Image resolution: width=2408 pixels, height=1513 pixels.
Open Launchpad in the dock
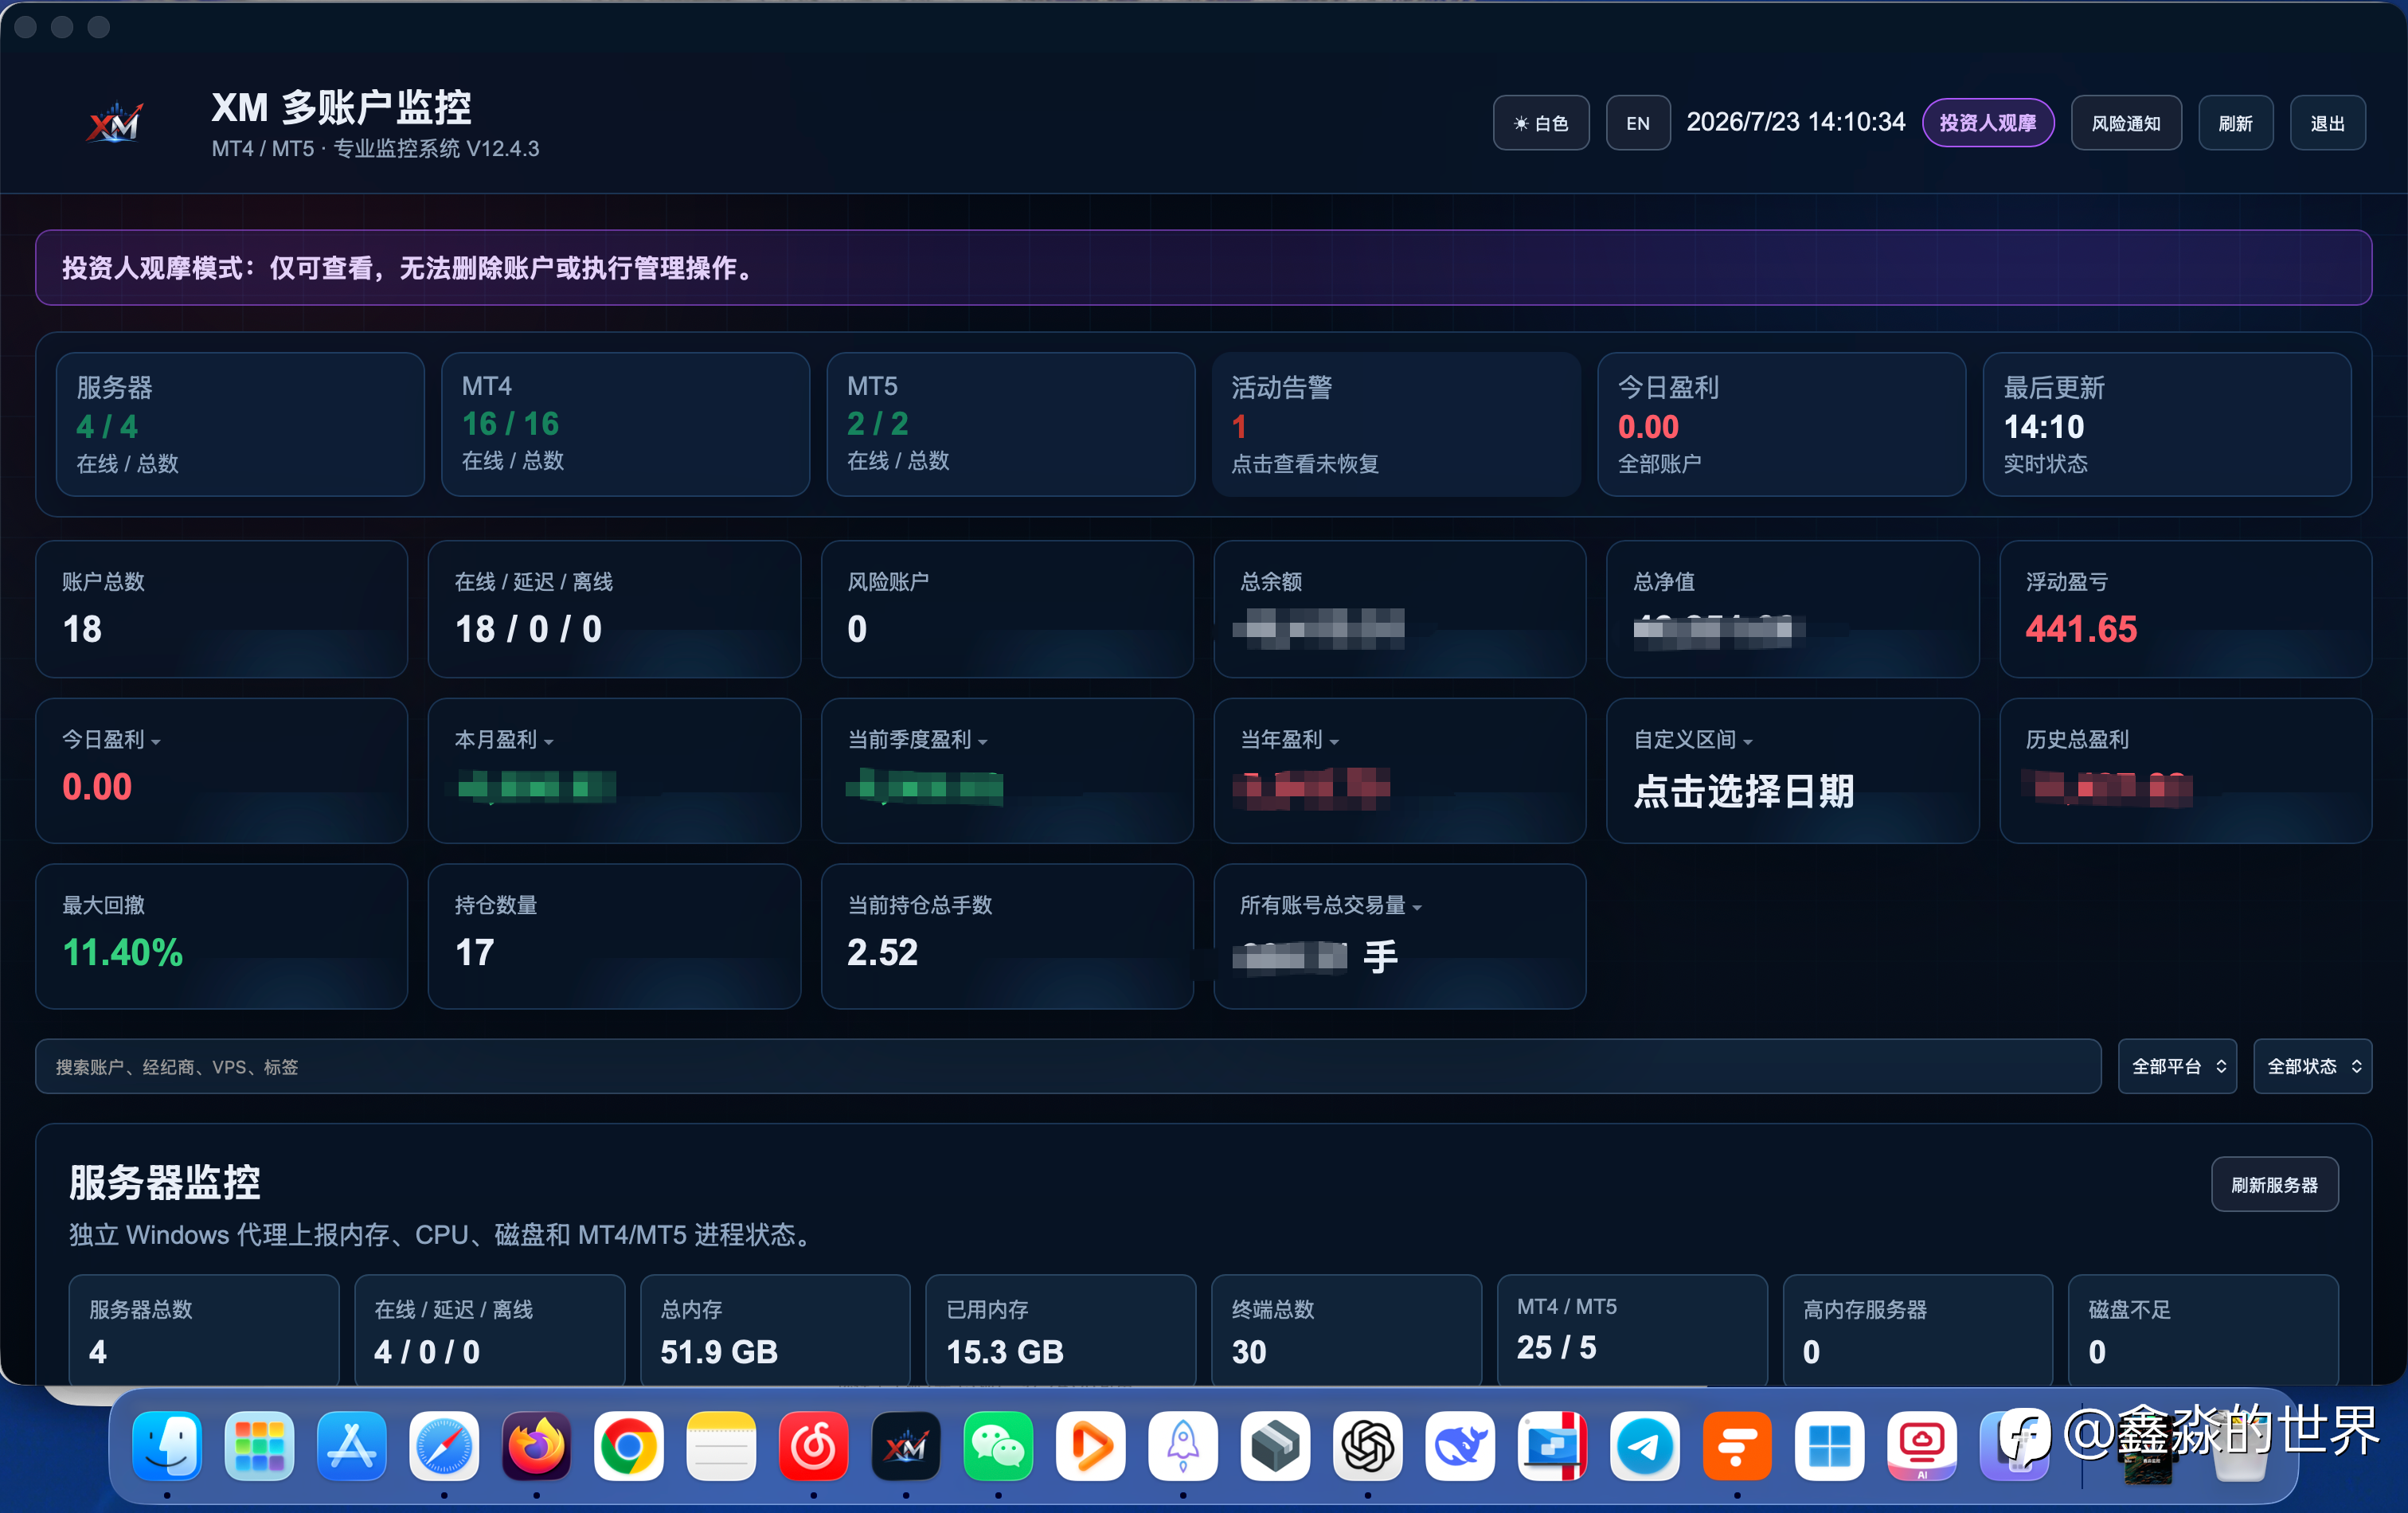(x=259, y=1445)
